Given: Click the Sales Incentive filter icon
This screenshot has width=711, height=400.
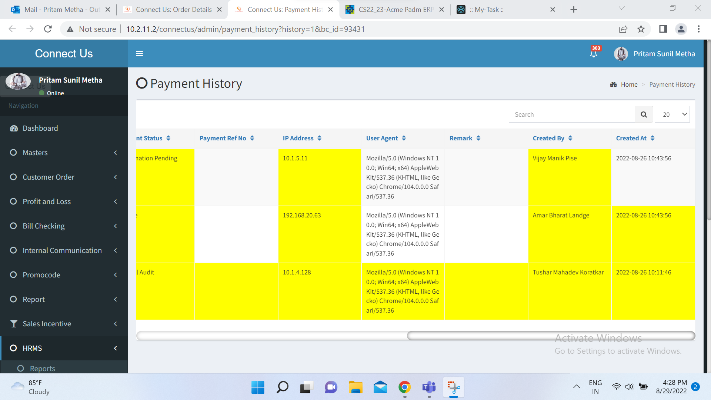Looking at the screenshot, I should [x=14, y=324].
